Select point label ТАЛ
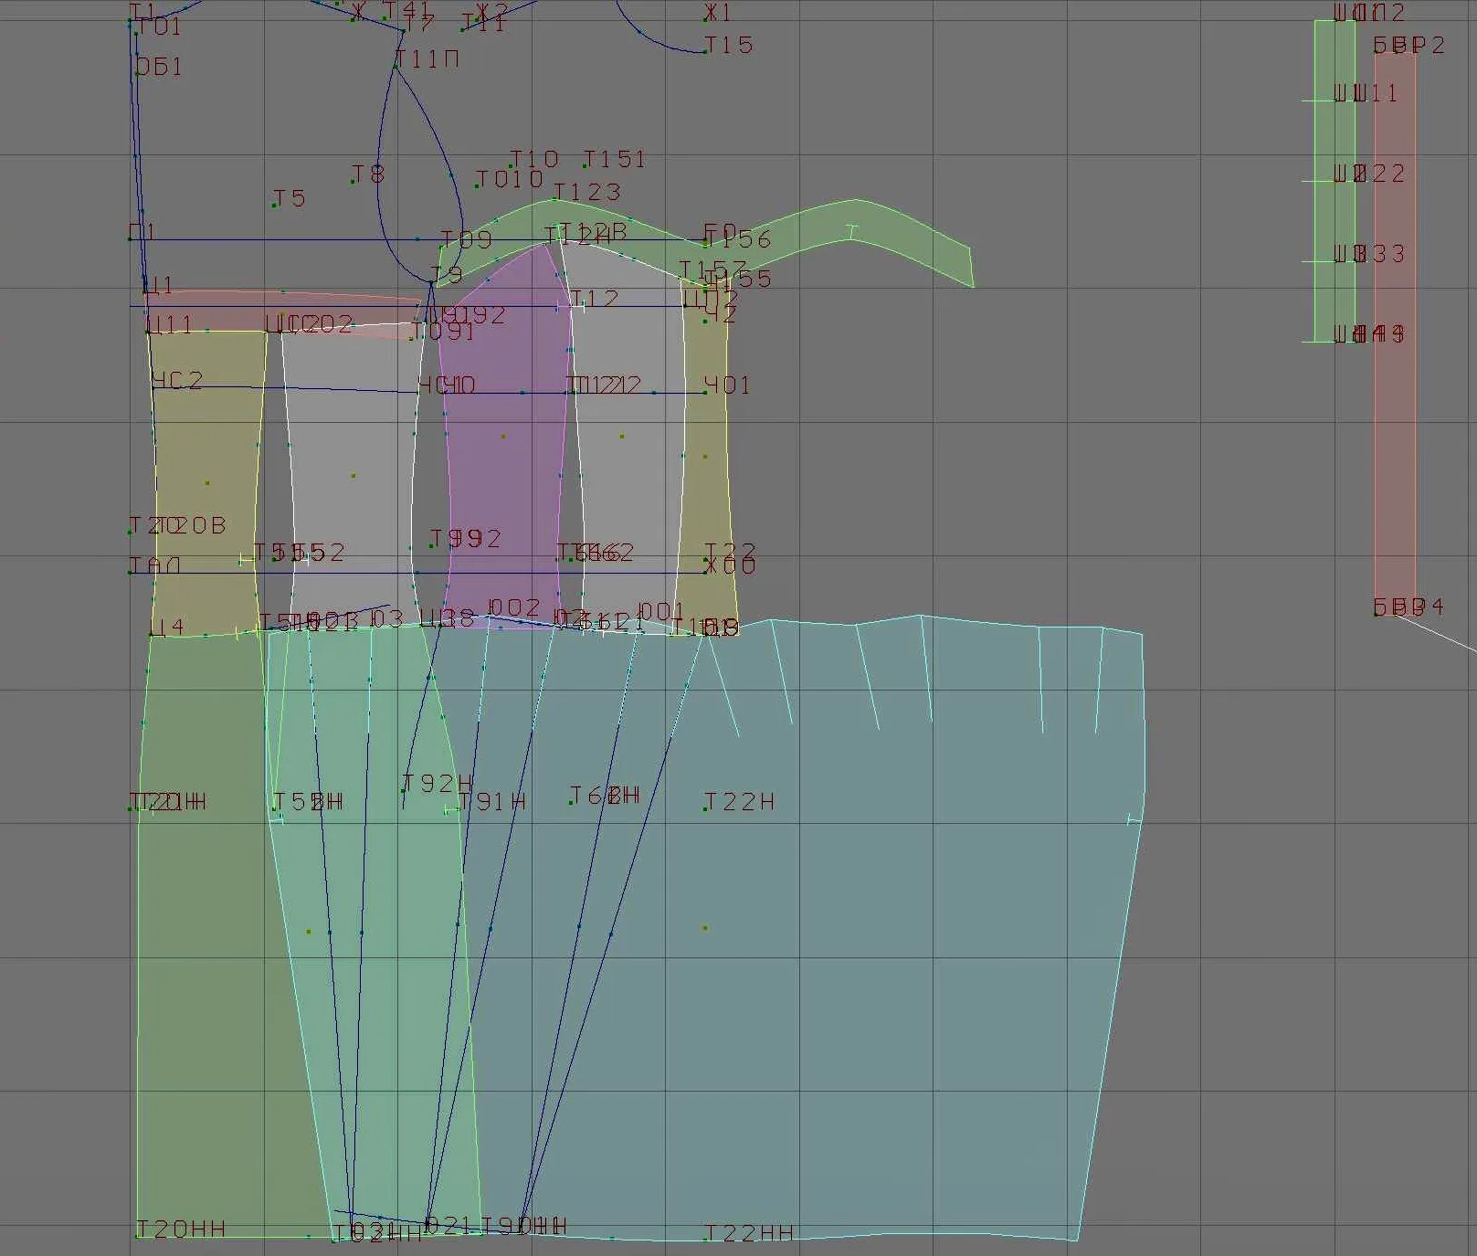This screenshot has width=1477, height=1256. 155,565
